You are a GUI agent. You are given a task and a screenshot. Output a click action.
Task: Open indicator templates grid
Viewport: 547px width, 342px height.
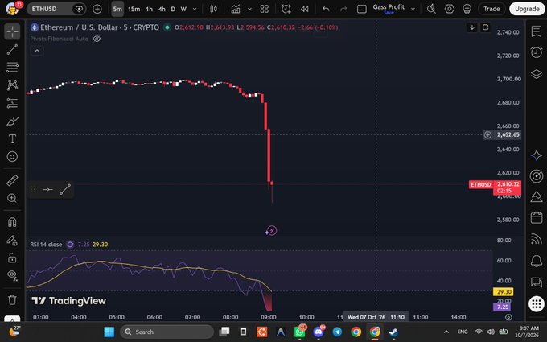[x=265, y=9]
